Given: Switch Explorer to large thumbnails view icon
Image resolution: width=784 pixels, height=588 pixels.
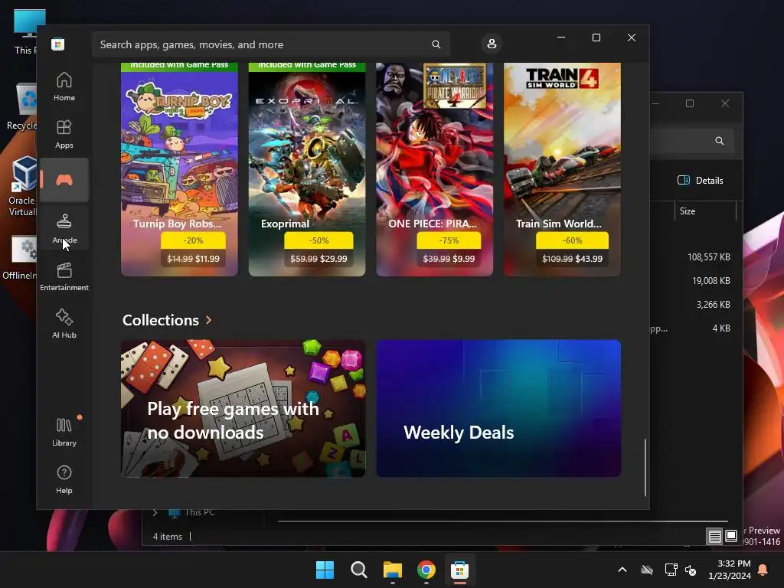Looking at the screenshot, I should coord(731,537).
